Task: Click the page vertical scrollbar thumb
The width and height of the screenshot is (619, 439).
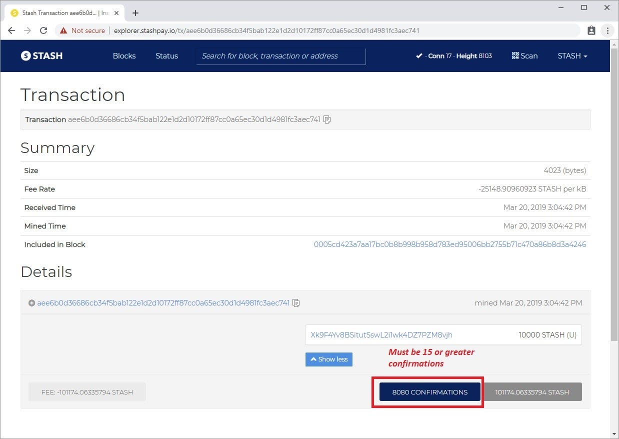Action: tap(614, 195)
